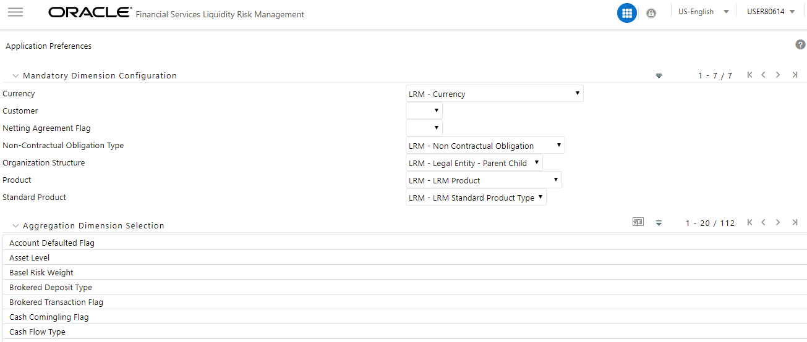
Task: Go to next page of Aggregation Dimension list
Action: pyautogui.click(x=778, y=222)
